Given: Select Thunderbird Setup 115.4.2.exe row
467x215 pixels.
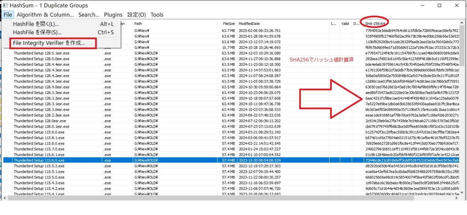Looking at the screenshot, I should pyautogui.click(x=232, y=189).
